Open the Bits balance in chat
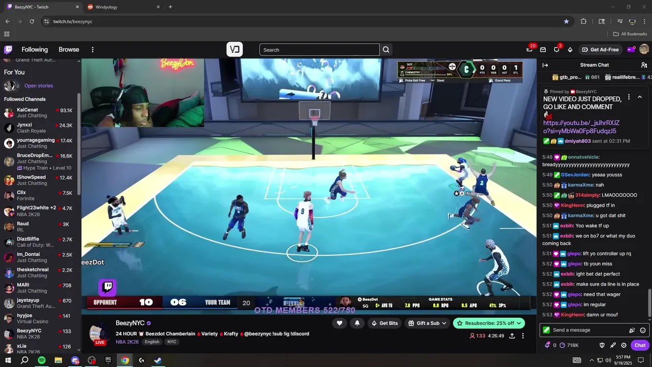 coord(551,345)
